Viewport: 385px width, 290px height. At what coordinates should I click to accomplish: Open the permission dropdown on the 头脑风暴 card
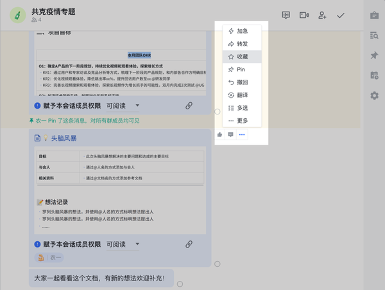click(x=123, y=244)
